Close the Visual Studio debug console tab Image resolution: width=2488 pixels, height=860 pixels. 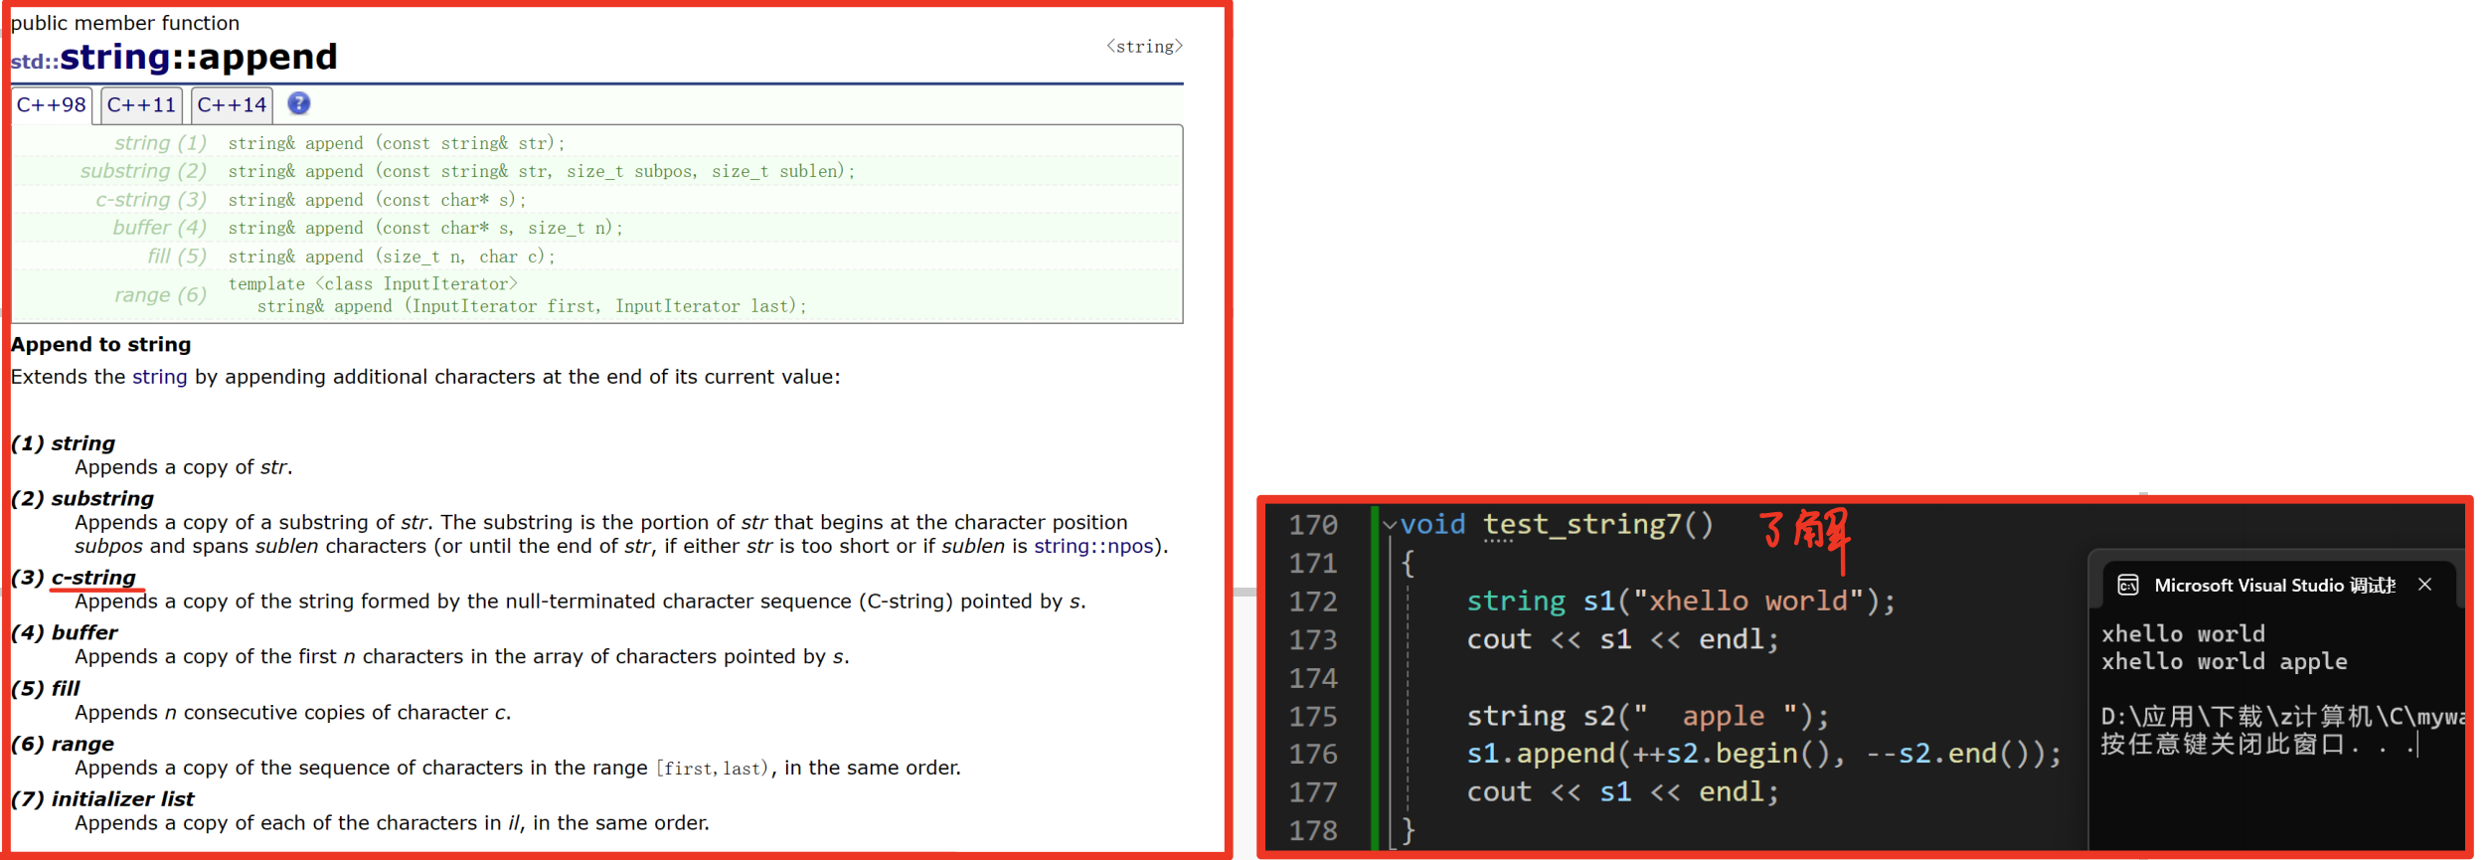point(2425,585)
